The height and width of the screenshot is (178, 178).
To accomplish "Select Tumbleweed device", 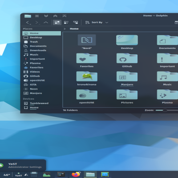I will [42, 103].
